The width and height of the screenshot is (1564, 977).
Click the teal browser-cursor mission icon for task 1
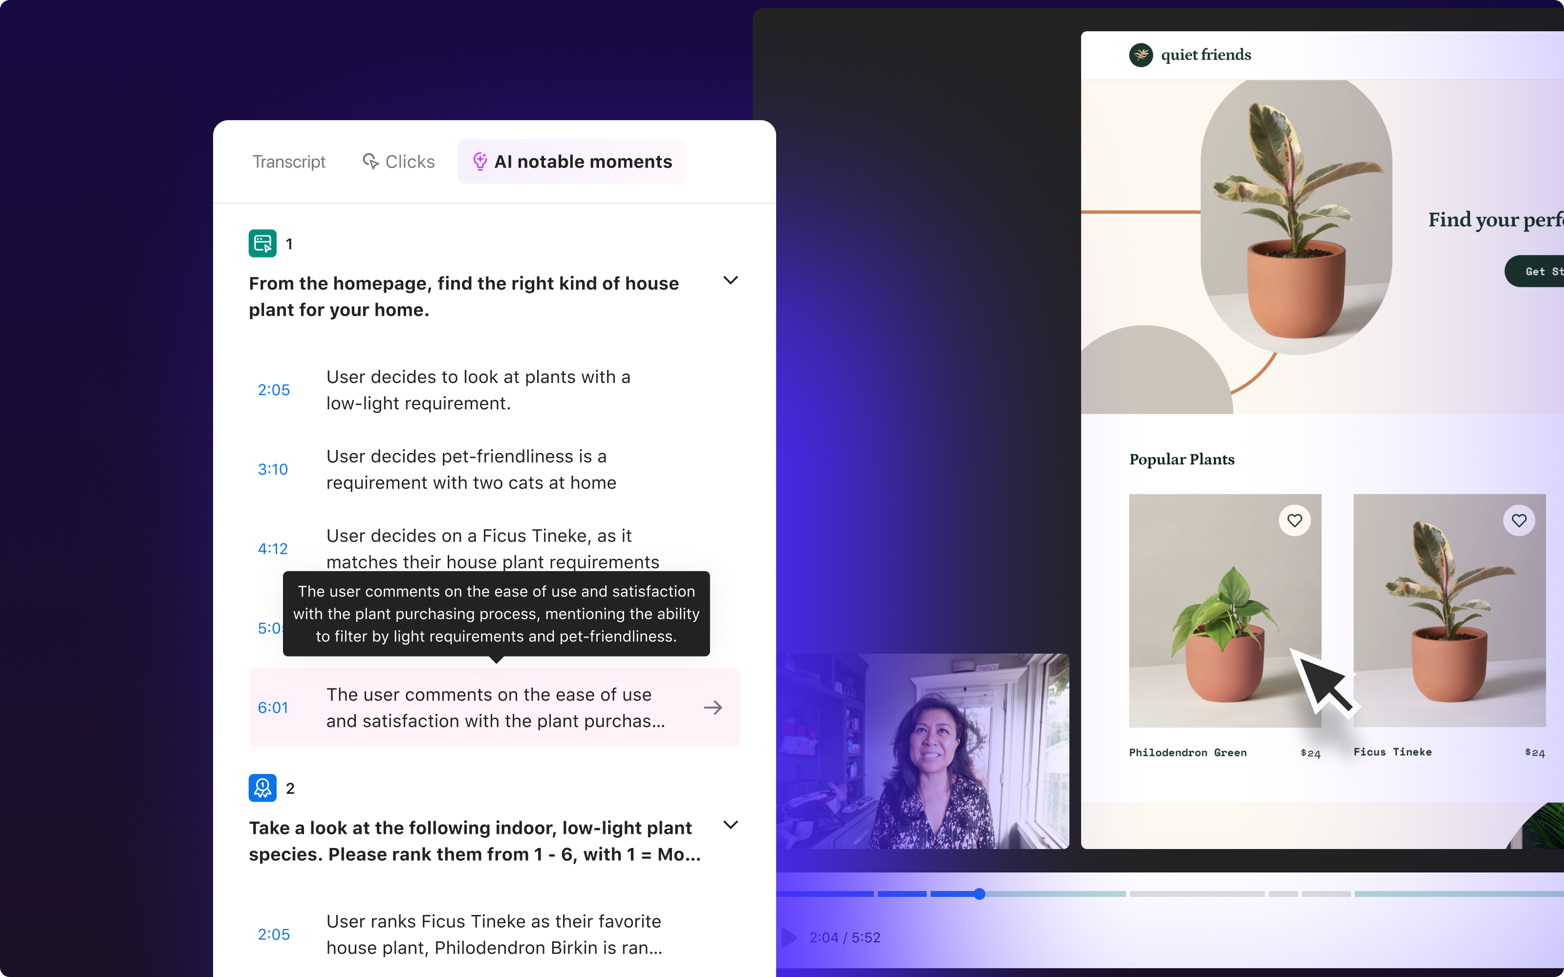(x=262, y=243)
